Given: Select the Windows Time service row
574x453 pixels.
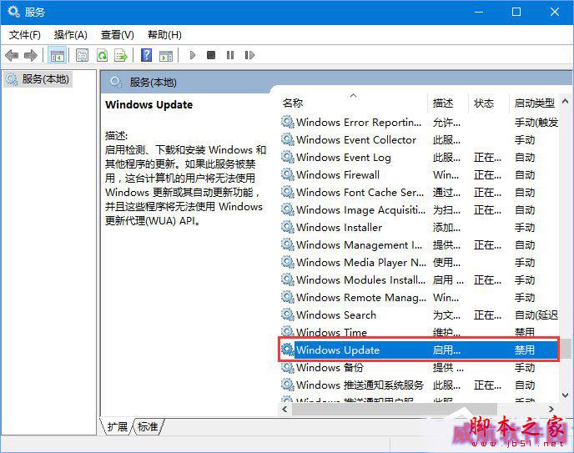Looking at the screenshot, I should (x=420, y=332).
